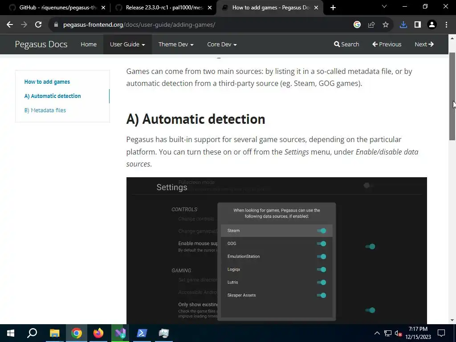Click the scrollbar up arrow
This screenshot has width=456, height=342.
point(452,38)
